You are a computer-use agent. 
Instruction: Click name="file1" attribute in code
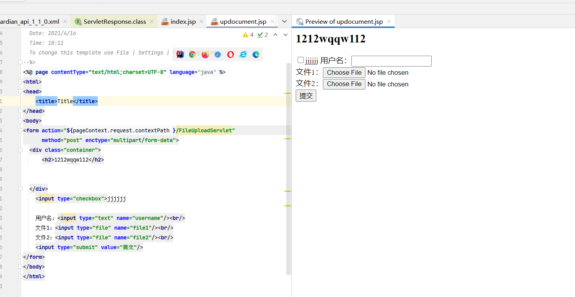(x=133, y=228)
